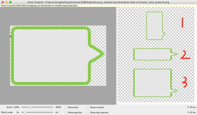Minimize the Draw 9-patch window

click(x=6, y=2)
